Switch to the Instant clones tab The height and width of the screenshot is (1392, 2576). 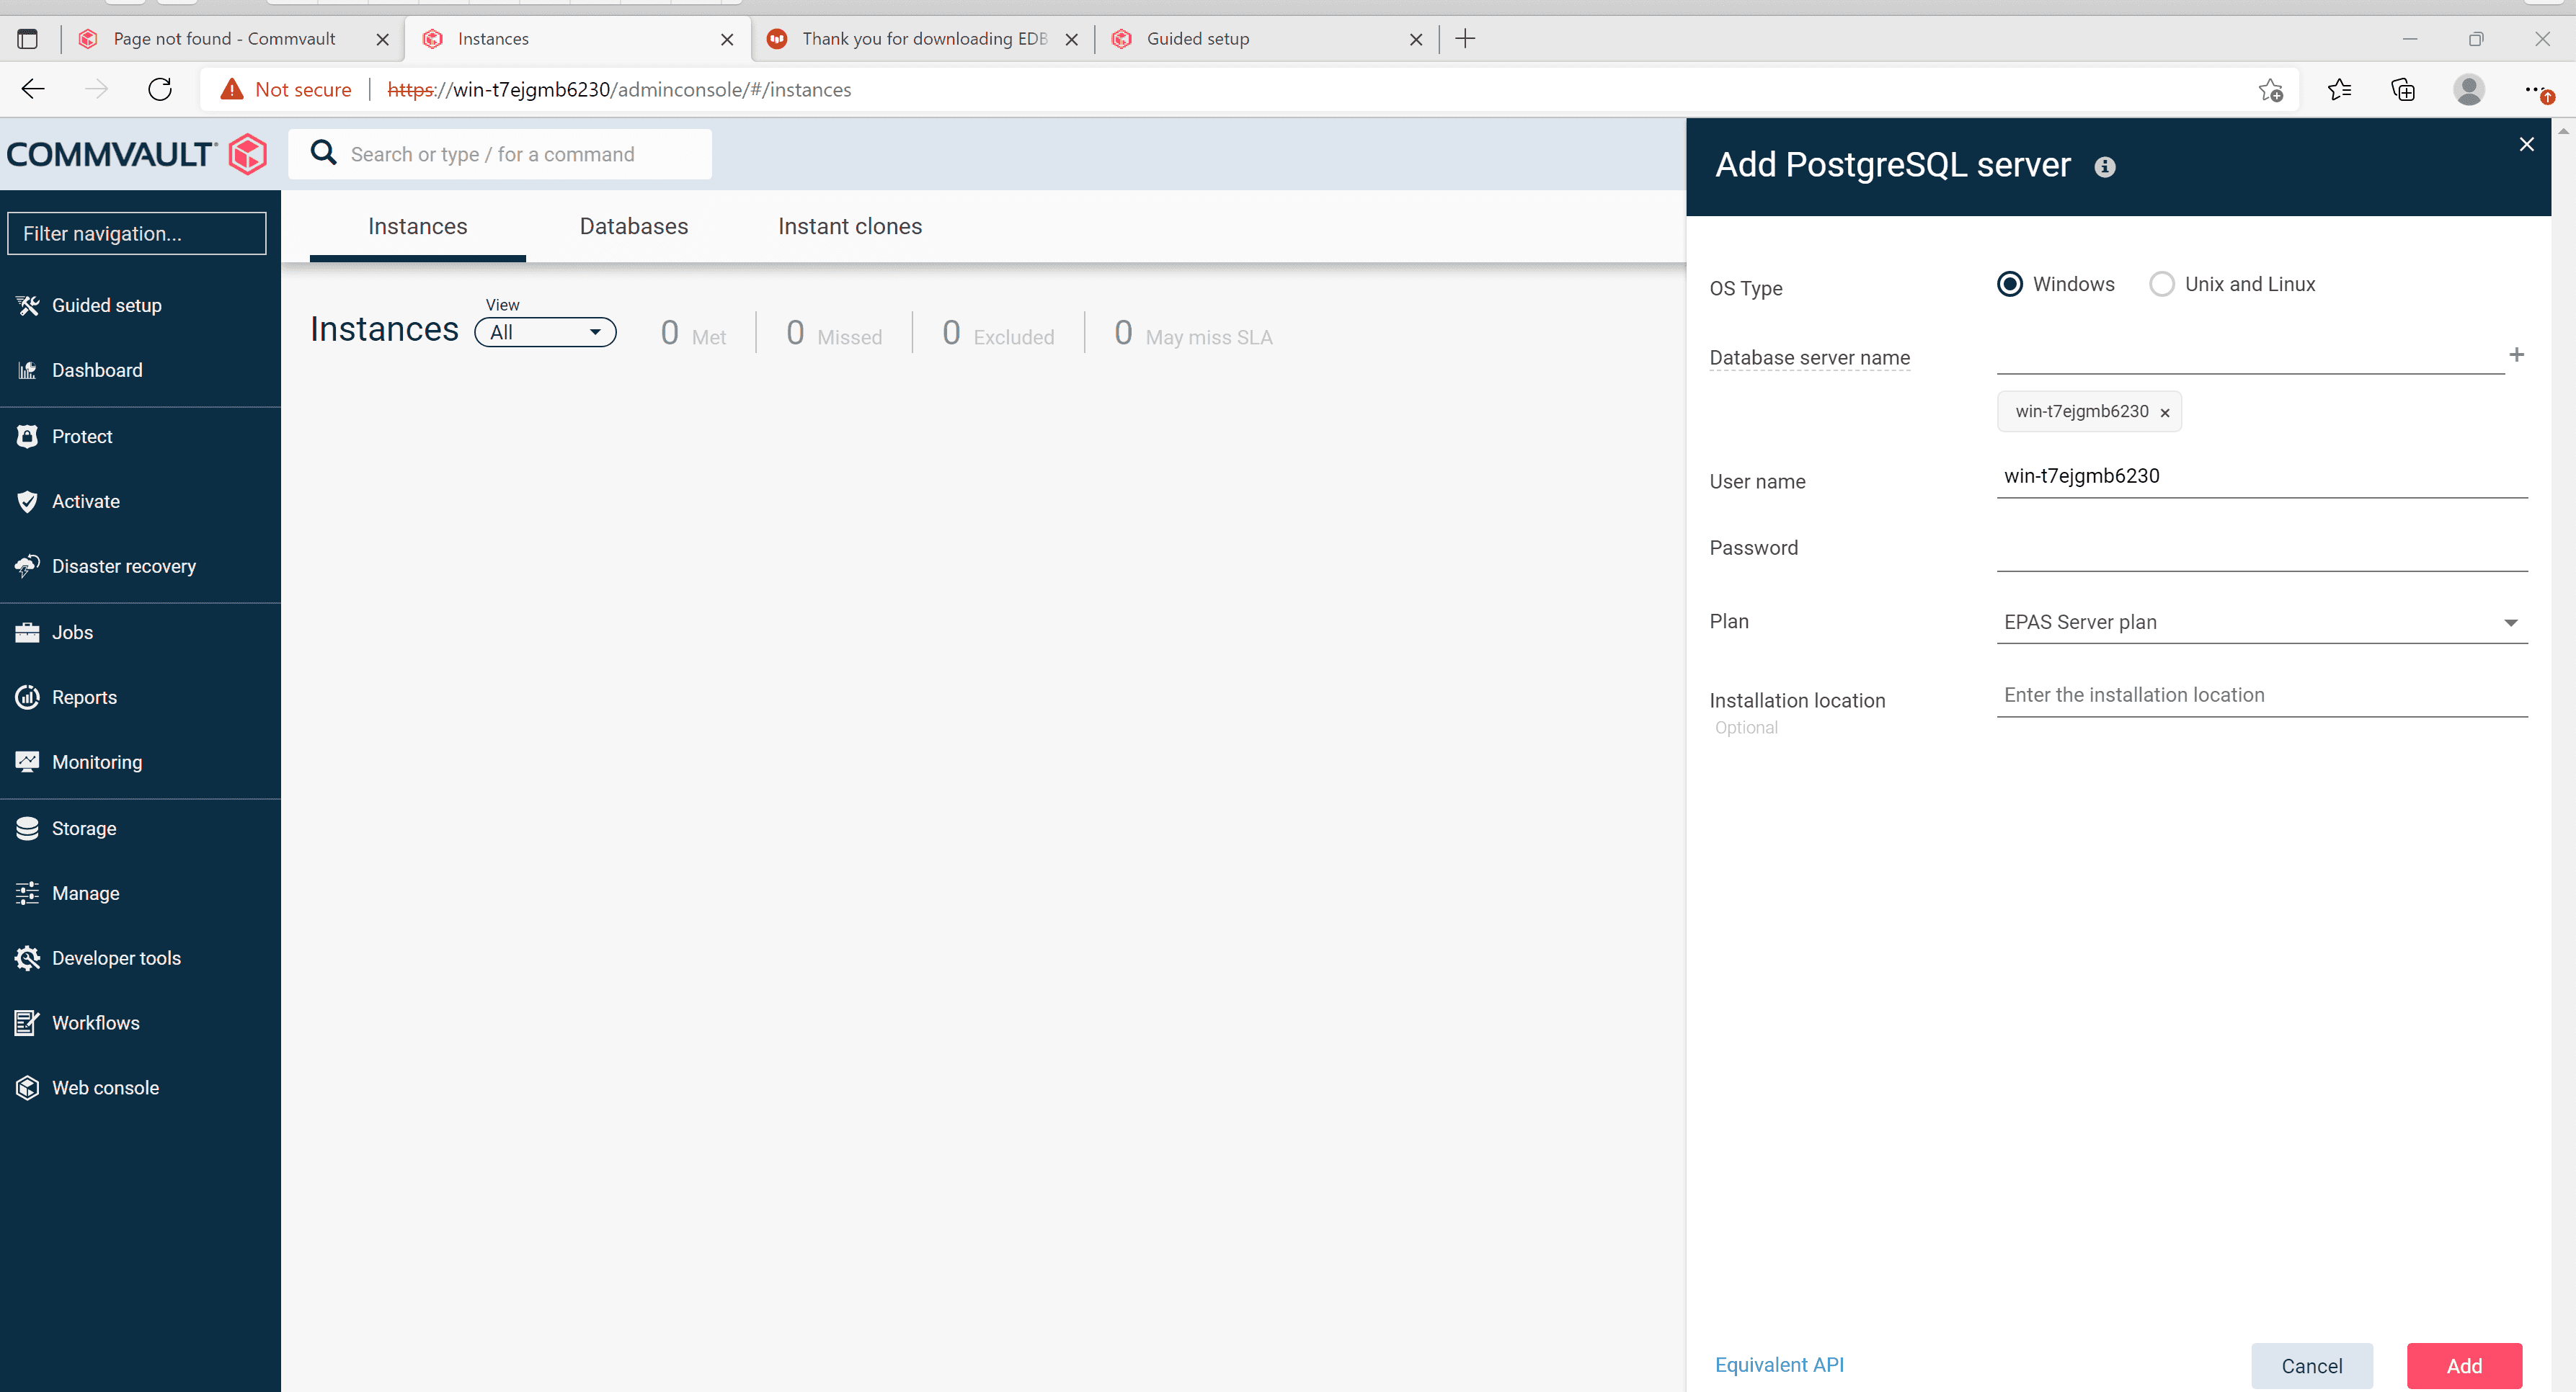click(x=850, y=226)
